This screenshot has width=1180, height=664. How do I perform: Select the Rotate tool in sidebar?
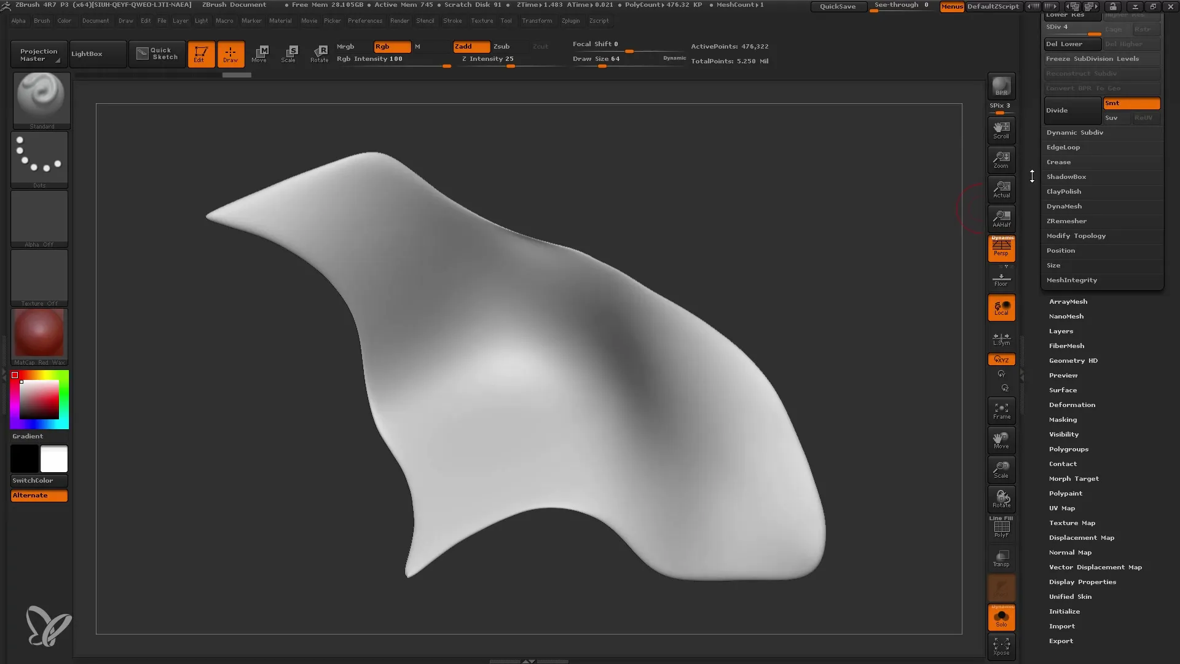click(1001, 499)
